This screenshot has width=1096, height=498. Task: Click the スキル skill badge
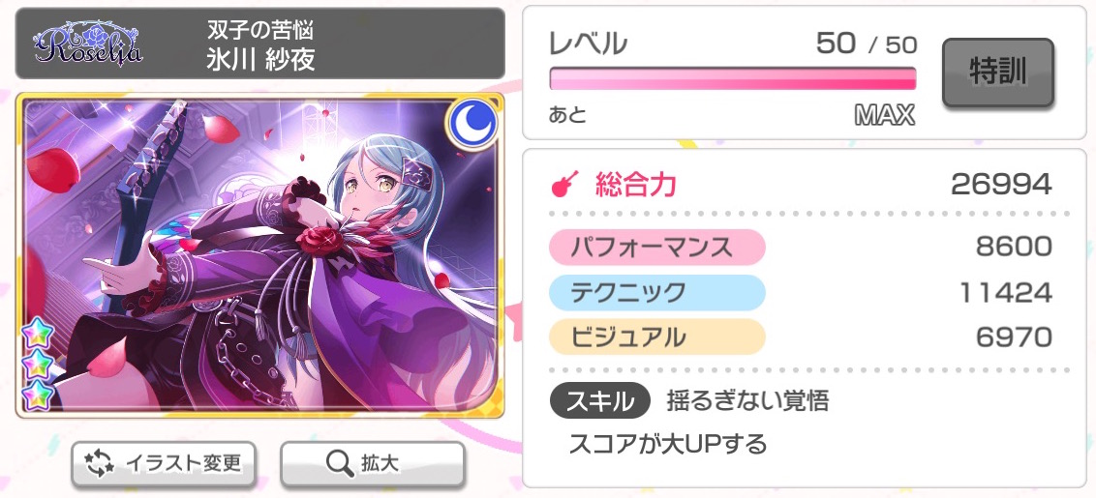pyautogui.click(x=600, y=401)
